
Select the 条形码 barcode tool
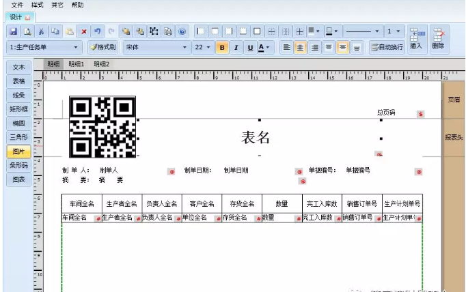coord(18,165)
